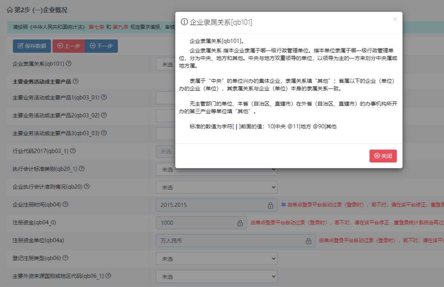Open 企业隶属关系(qb101) dropdown

tap(166, 64)
